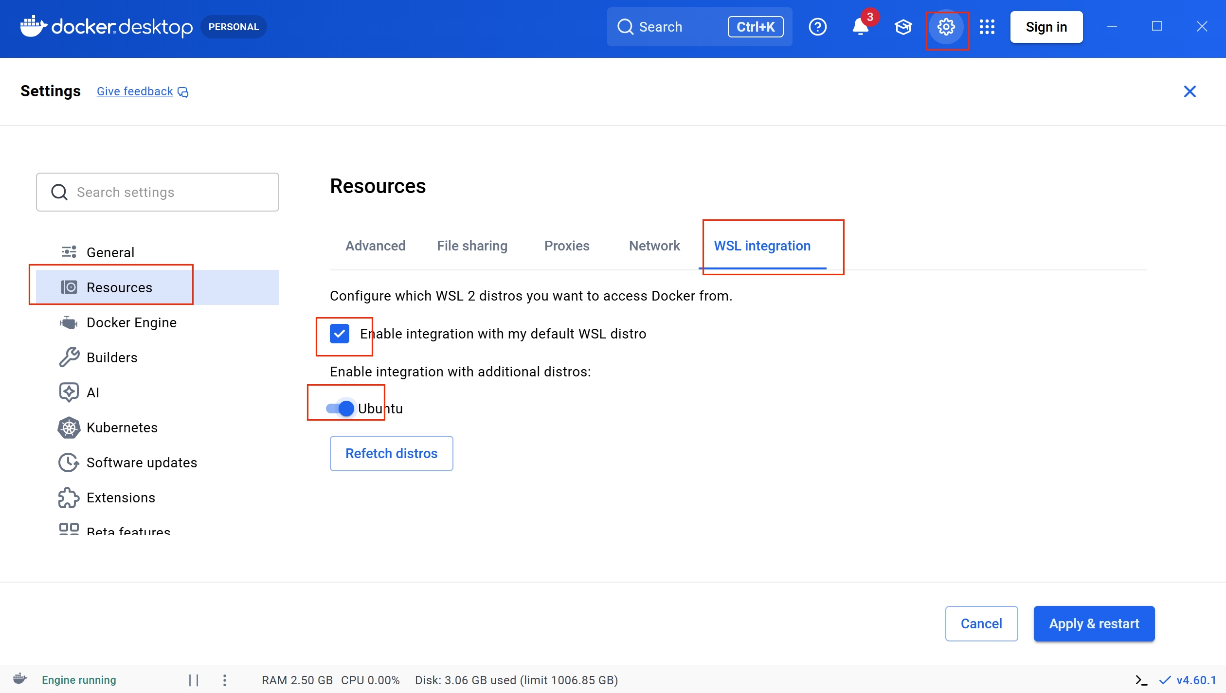Screen dimensions: 1226x693
Task: Click the Refetch distros button
Action: [x=391, y=453]
